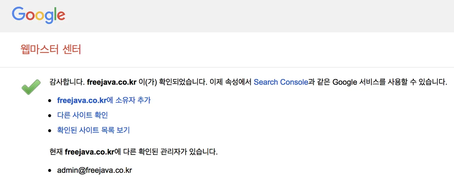Viewport: 454px width, 185px height.
Task: Click bold freejava.co.kr in the 현재 sentence
Action: [x=89, y=152]
